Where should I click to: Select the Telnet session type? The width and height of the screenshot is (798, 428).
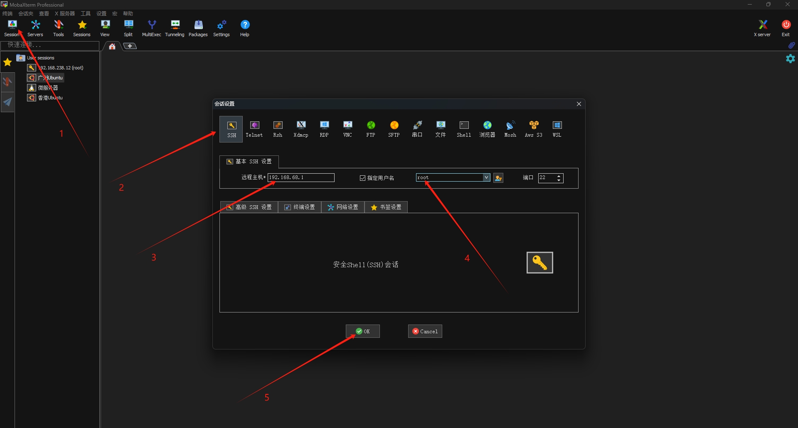click(x=254, y=129)
